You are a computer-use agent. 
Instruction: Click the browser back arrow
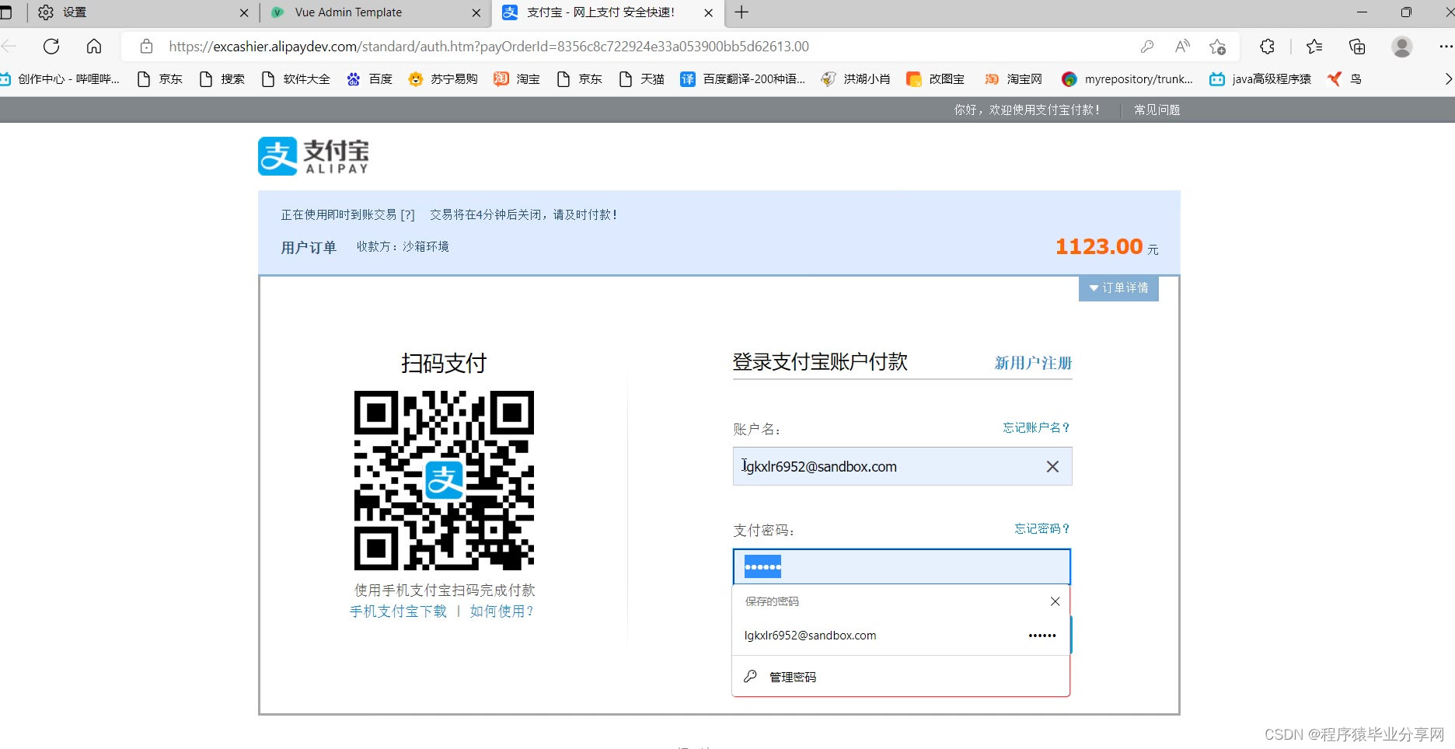coord(9,47)
